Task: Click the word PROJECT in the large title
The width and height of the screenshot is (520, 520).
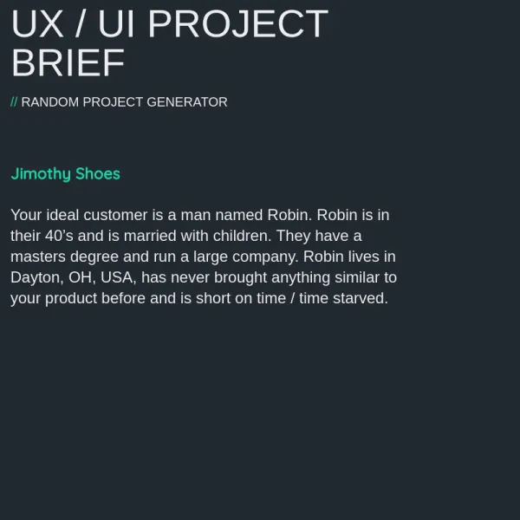Action: pos(237,24)
